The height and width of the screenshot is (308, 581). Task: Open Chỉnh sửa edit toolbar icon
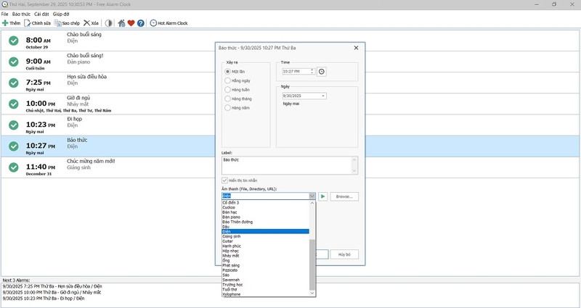(27, 23)
